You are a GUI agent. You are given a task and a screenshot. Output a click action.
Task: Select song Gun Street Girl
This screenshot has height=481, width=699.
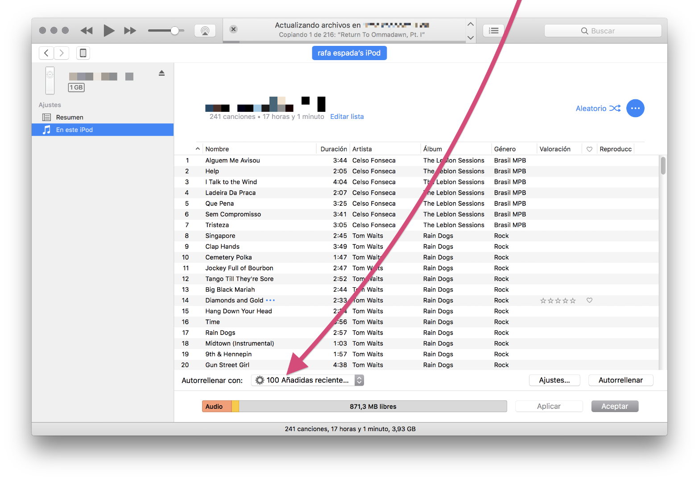click(x=416, y=365)
